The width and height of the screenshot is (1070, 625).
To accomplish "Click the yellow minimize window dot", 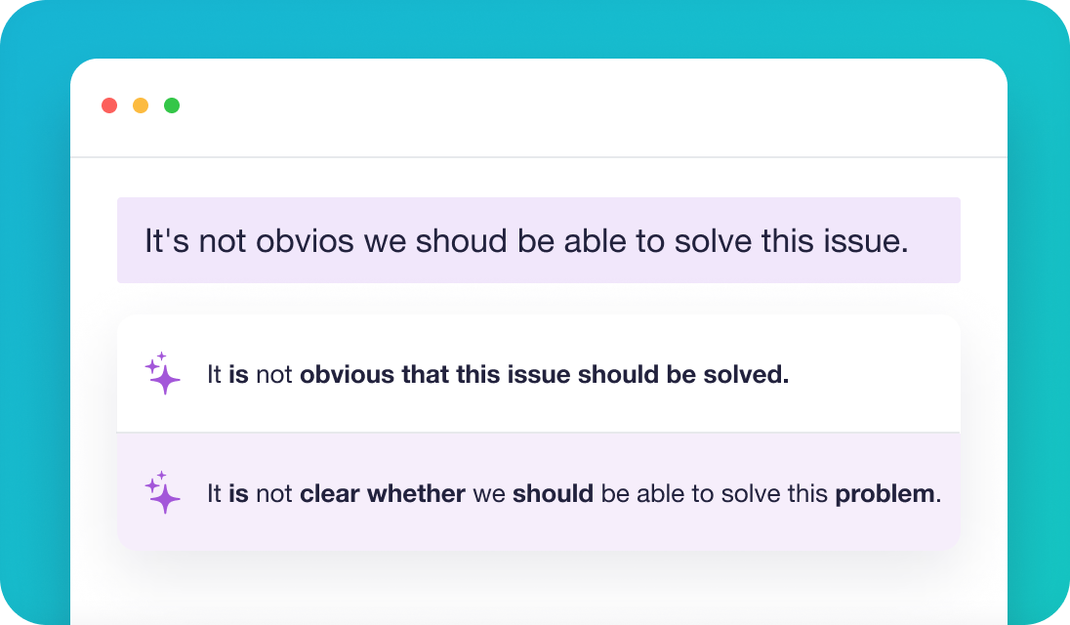I will point(141,105).
